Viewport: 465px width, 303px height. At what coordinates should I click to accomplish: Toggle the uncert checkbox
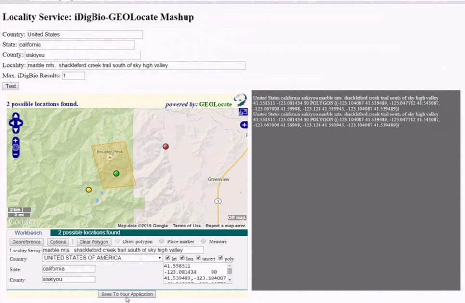point(199,258)
